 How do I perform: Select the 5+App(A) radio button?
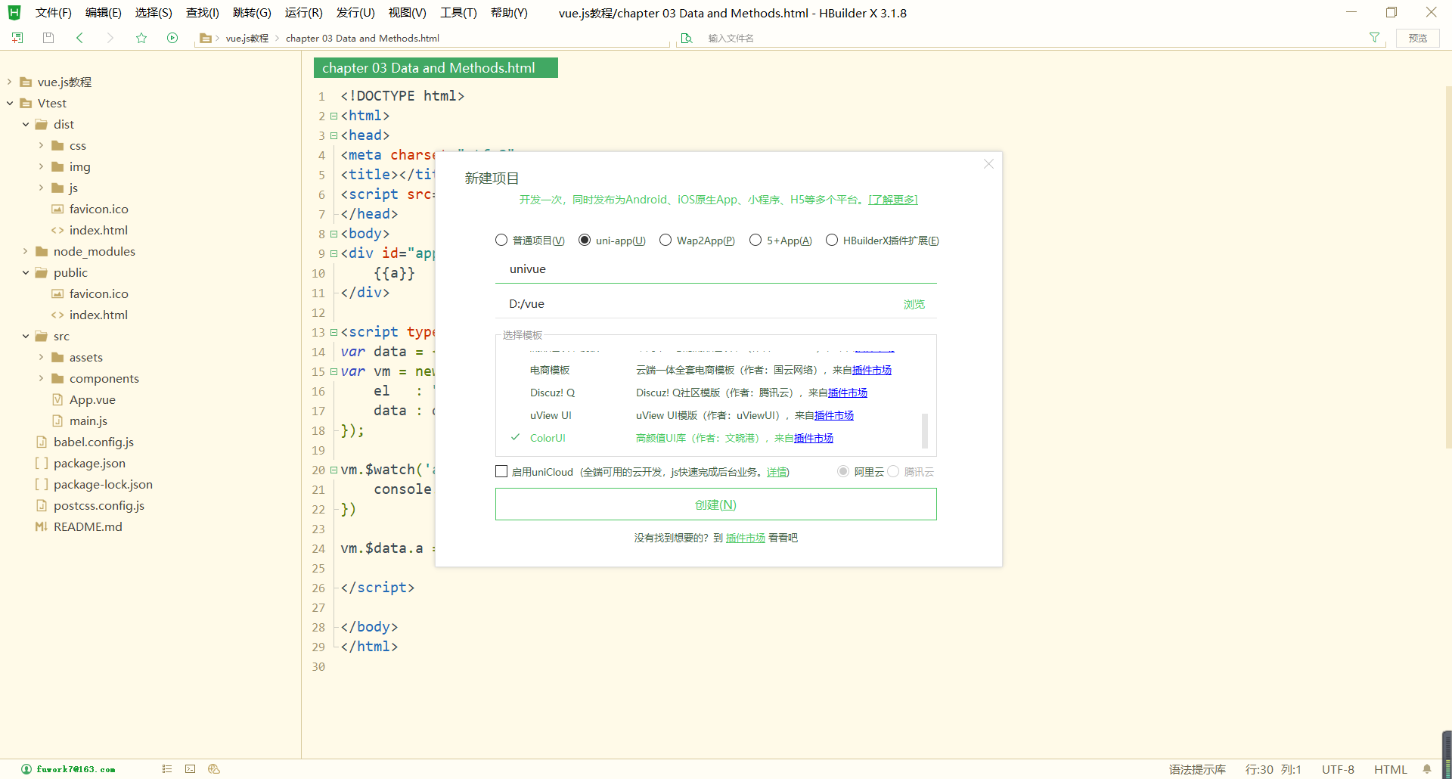click(755, 241)
